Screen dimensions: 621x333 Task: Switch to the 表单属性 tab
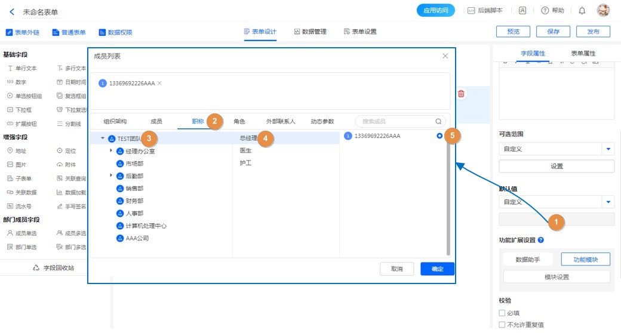coord(583,53)
